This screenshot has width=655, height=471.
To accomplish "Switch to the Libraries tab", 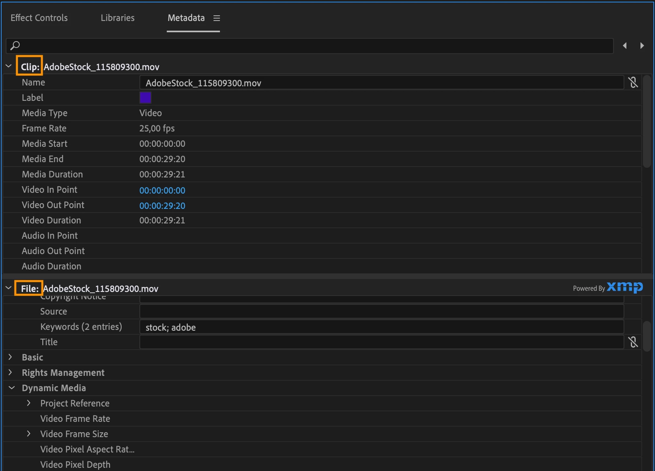I will [x=118, y=18].
